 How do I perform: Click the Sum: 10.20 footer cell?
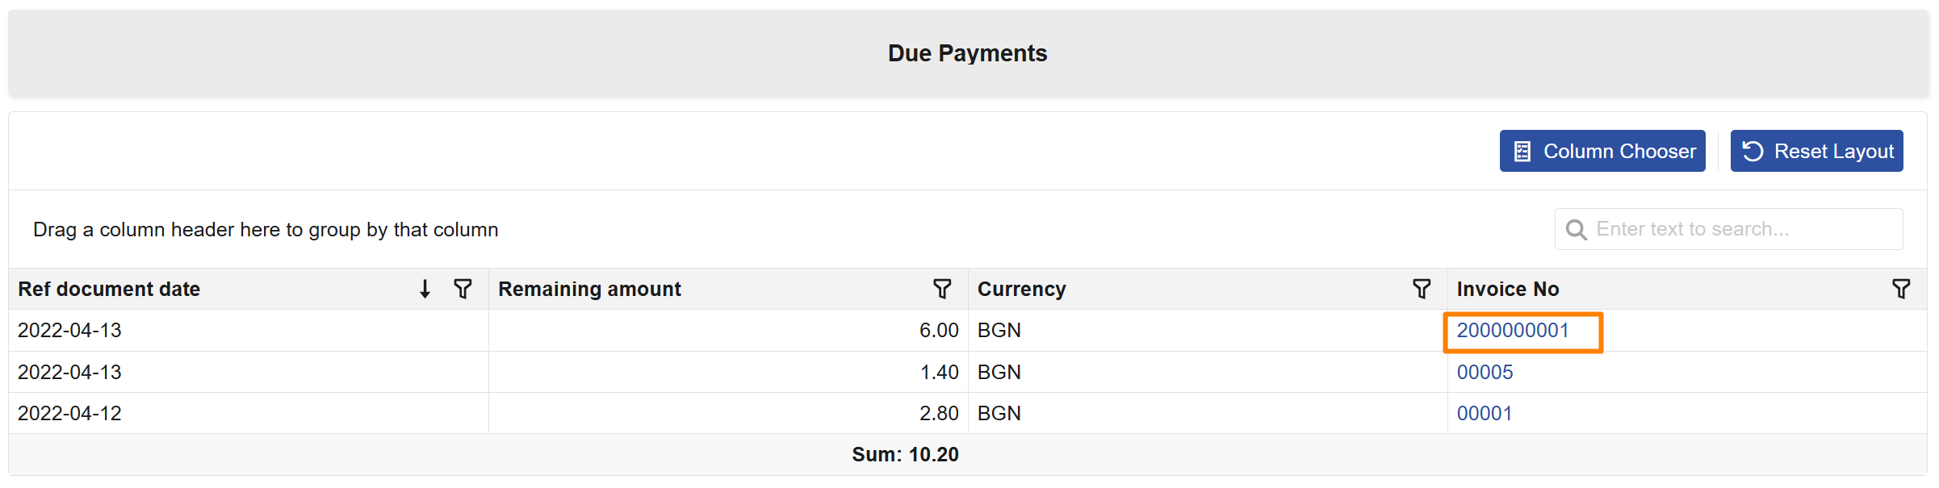pyautogui.click(x=905, y=454)
